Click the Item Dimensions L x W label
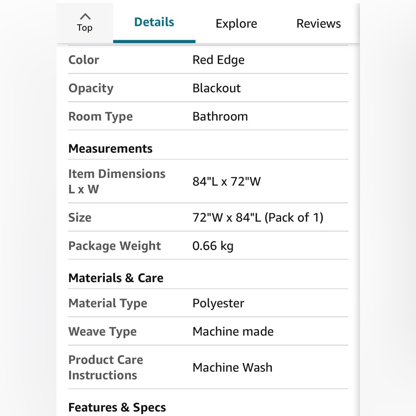This screenshot has height=416, width=416. 117,181
